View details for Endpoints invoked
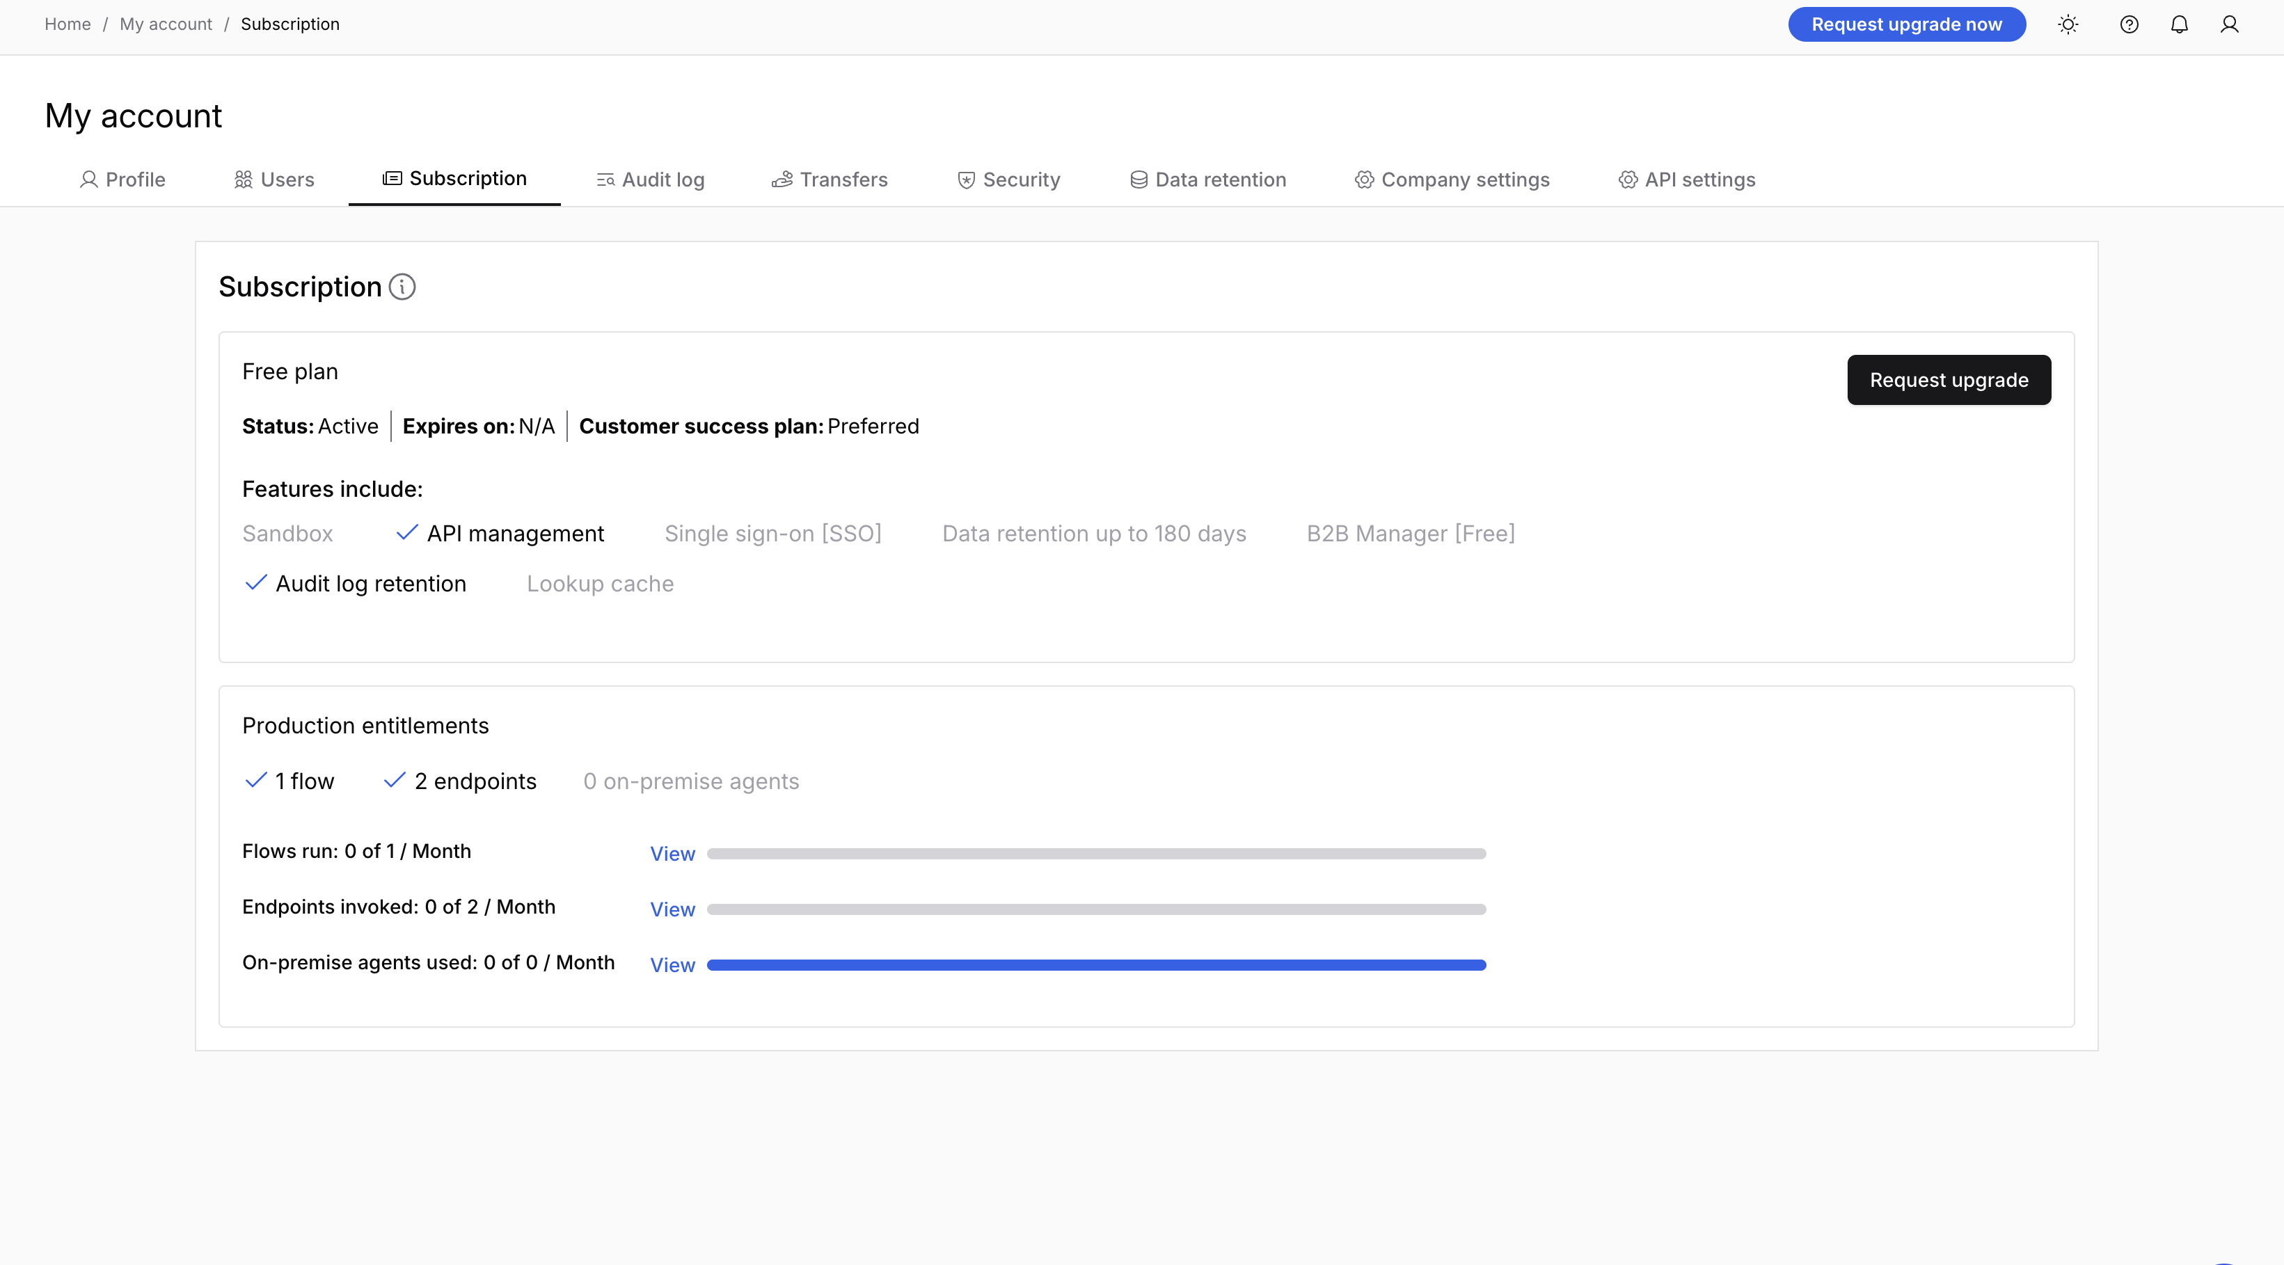 click(672, 909)
